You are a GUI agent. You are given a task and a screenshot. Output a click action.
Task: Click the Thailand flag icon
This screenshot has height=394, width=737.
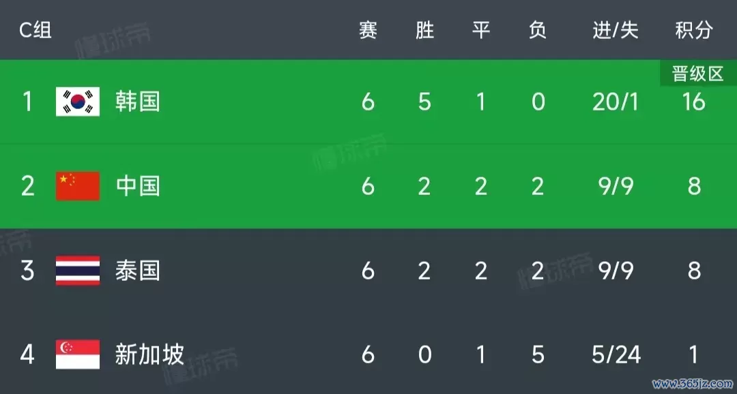pos(78,271)
